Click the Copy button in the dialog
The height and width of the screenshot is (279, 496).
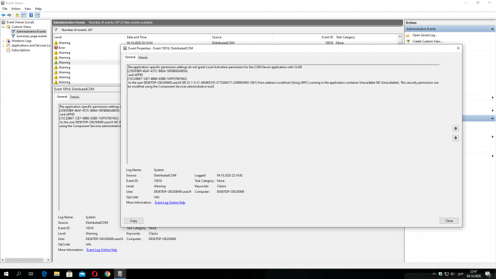click(x=133, y=220)
